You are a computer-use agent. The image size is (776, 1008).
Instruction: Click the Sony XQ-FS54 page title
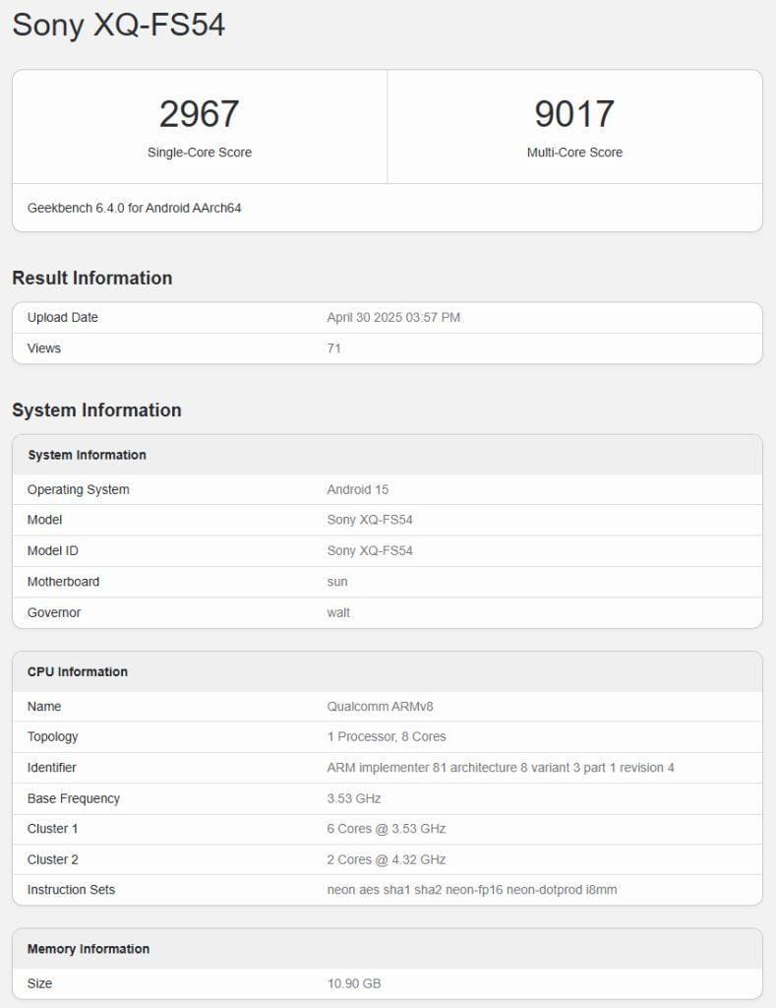pyautogui.click(x=119, y=25)
